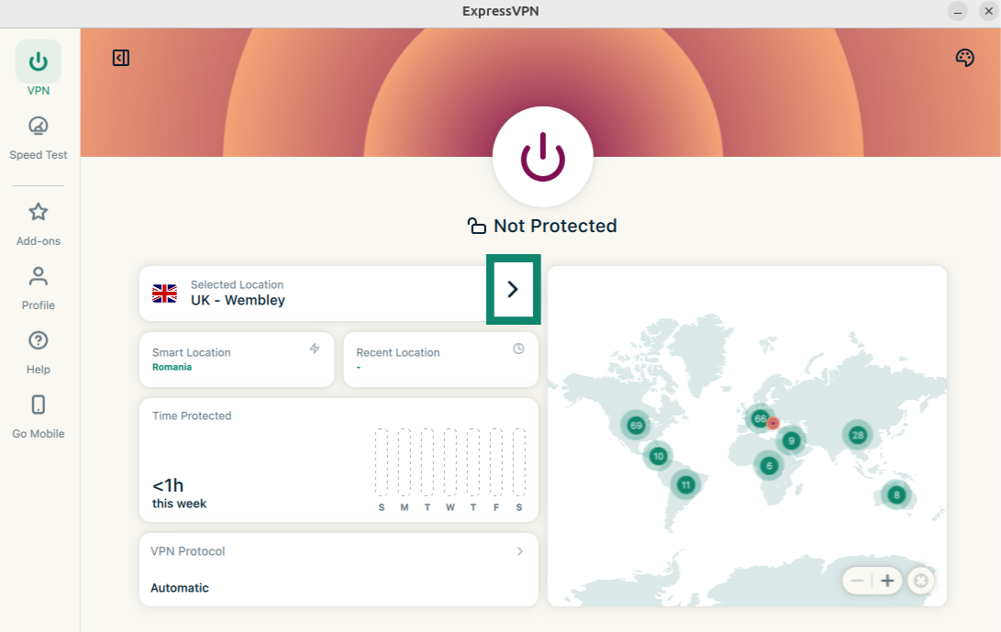Expand the Selected Location chevron

click(x=513, y=289)
